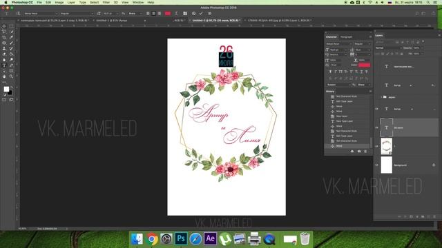
Task: Click the Create Warped Text icon
Action: (177, 13)
